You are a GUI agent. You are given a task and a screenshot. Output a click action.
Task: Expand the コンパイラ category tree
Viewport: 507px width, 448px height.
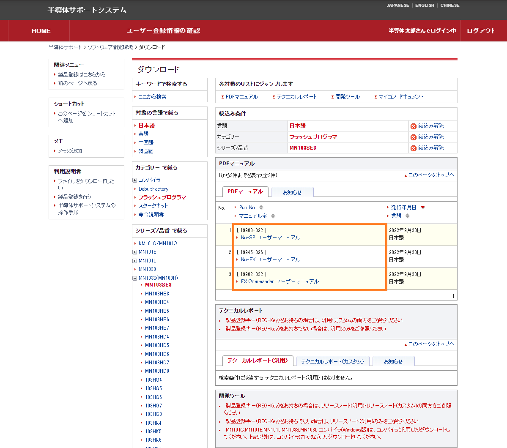(x=135, y=180)
